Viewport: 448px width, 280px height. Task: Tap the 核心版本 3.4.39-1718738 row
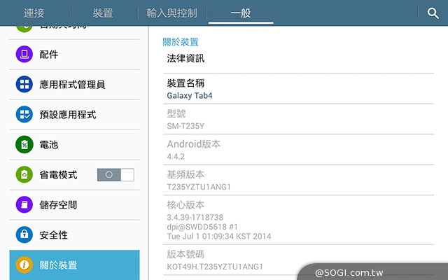coord(298,220)
